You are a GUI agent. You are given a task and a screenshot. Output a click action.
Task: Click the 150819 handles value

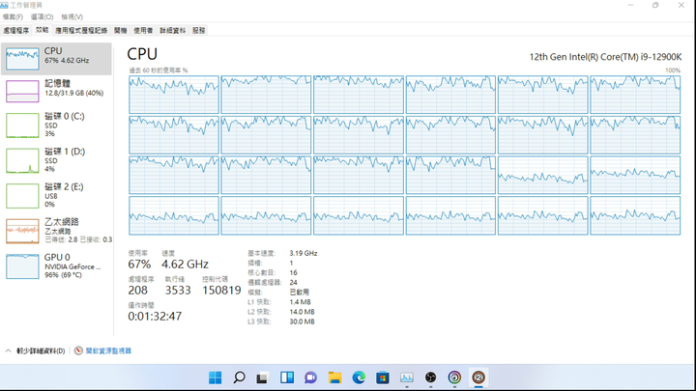221,291
